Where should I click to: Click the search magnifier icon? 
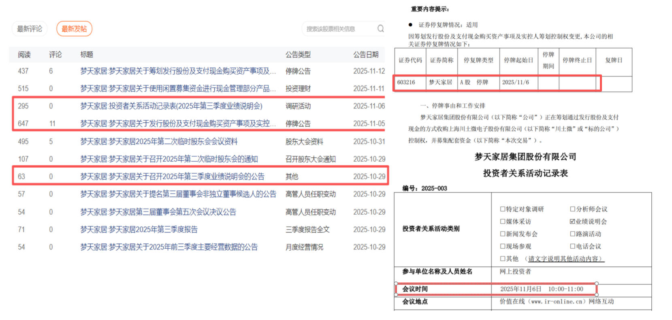(380, 29)
